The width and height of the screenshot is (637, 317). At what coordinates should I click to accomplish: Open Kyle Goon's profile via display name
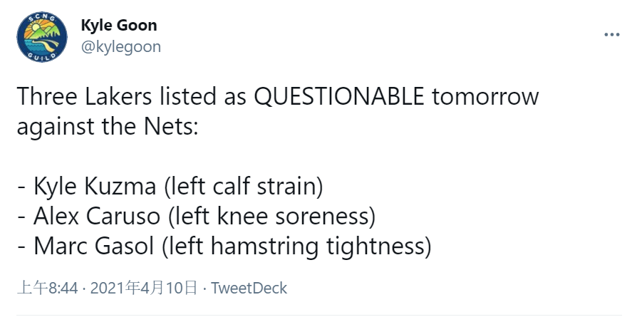119,25
